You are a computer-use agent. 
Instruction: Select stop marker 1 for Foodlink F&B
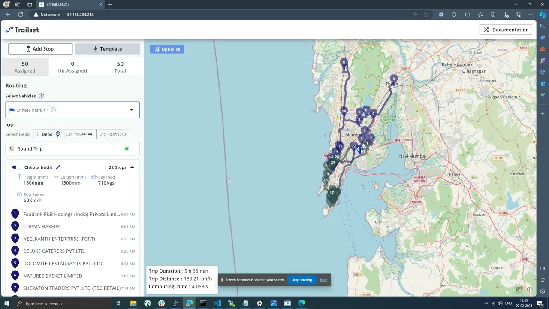click(x=15, y=214)
